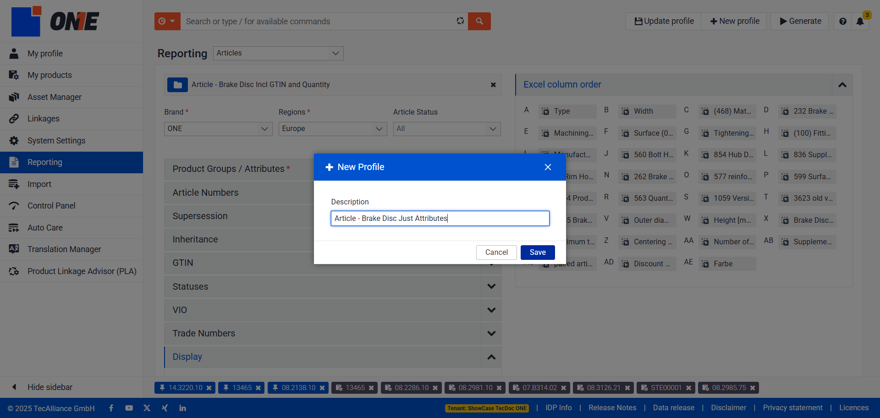
Task: Clear the selected profile with x icon
Action: (x=493, y=85)
